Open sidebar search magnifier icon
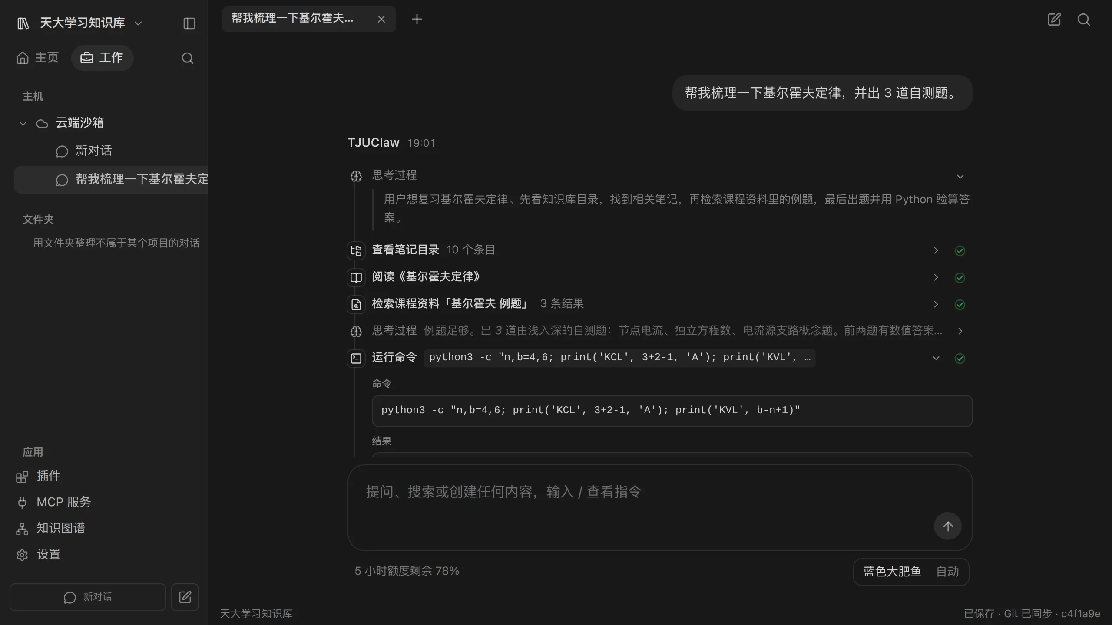1112x625 pixels. pos(187,58)
